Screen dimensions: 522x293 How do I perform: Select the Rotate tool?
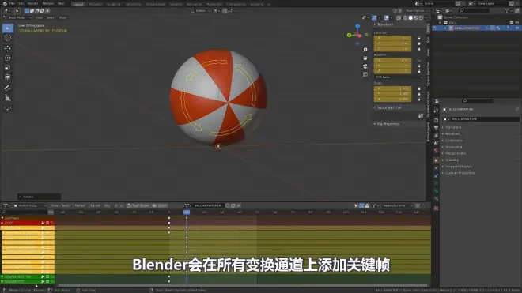click(8, 58)
